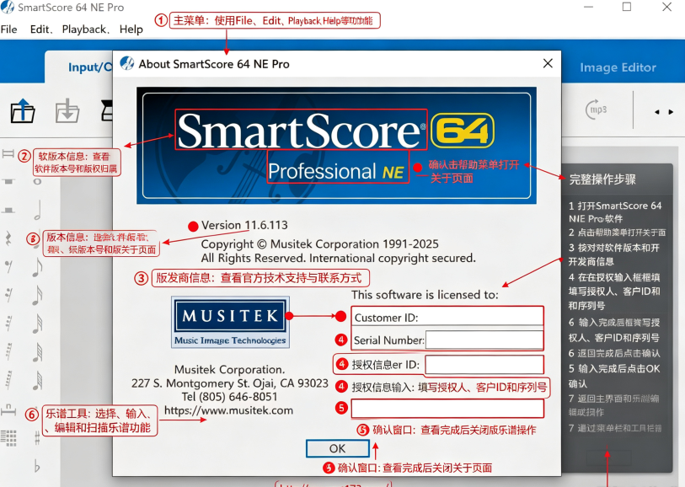Click '227 S. Montgomery St. Ojai, CA 93023'

click(x=229, y=383)
